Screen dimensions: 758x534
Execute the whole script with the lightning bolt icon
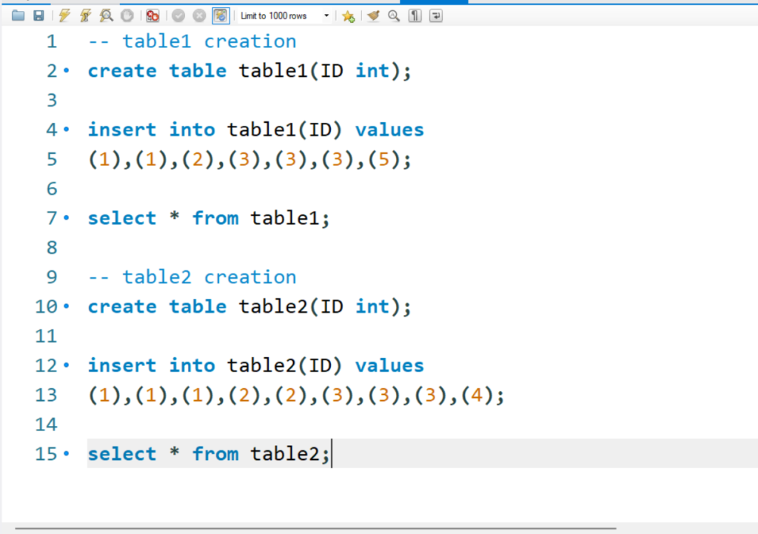click(x=64, y=16)
